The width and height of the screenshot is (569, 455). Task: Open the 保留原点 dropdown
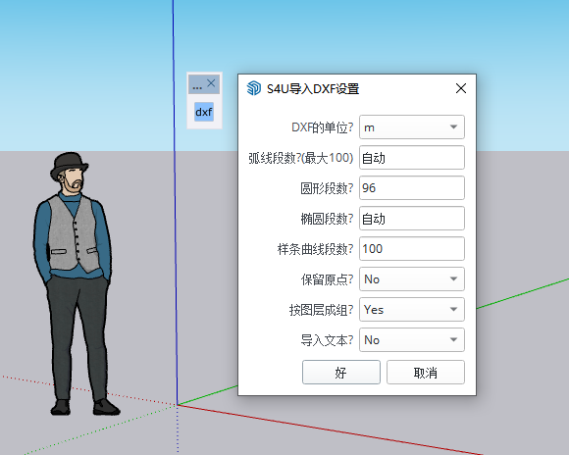click(x=412, y=279)
